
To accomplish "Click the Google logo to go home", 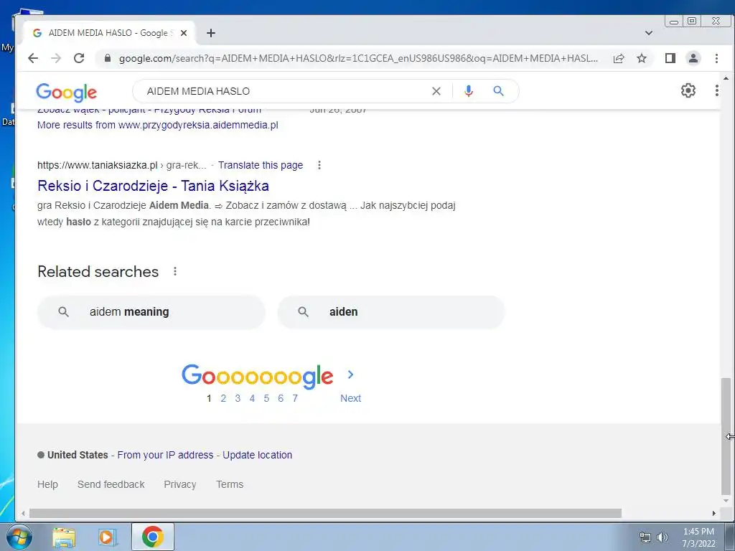I will click(67, 93).
